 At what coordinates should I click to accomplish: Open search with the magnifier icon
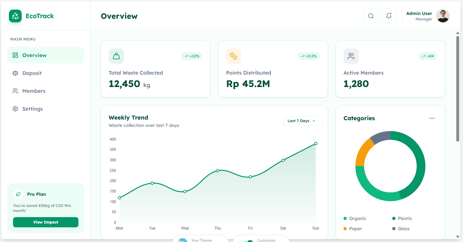pos(371,16)
